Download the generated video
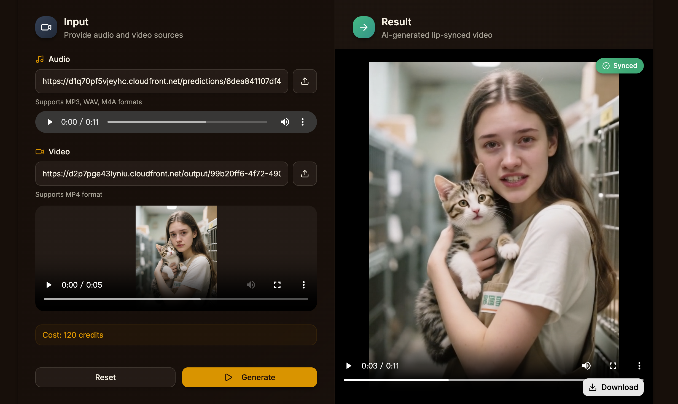The height and width of the screenshot is (404, 678). [x=613, y=387]
